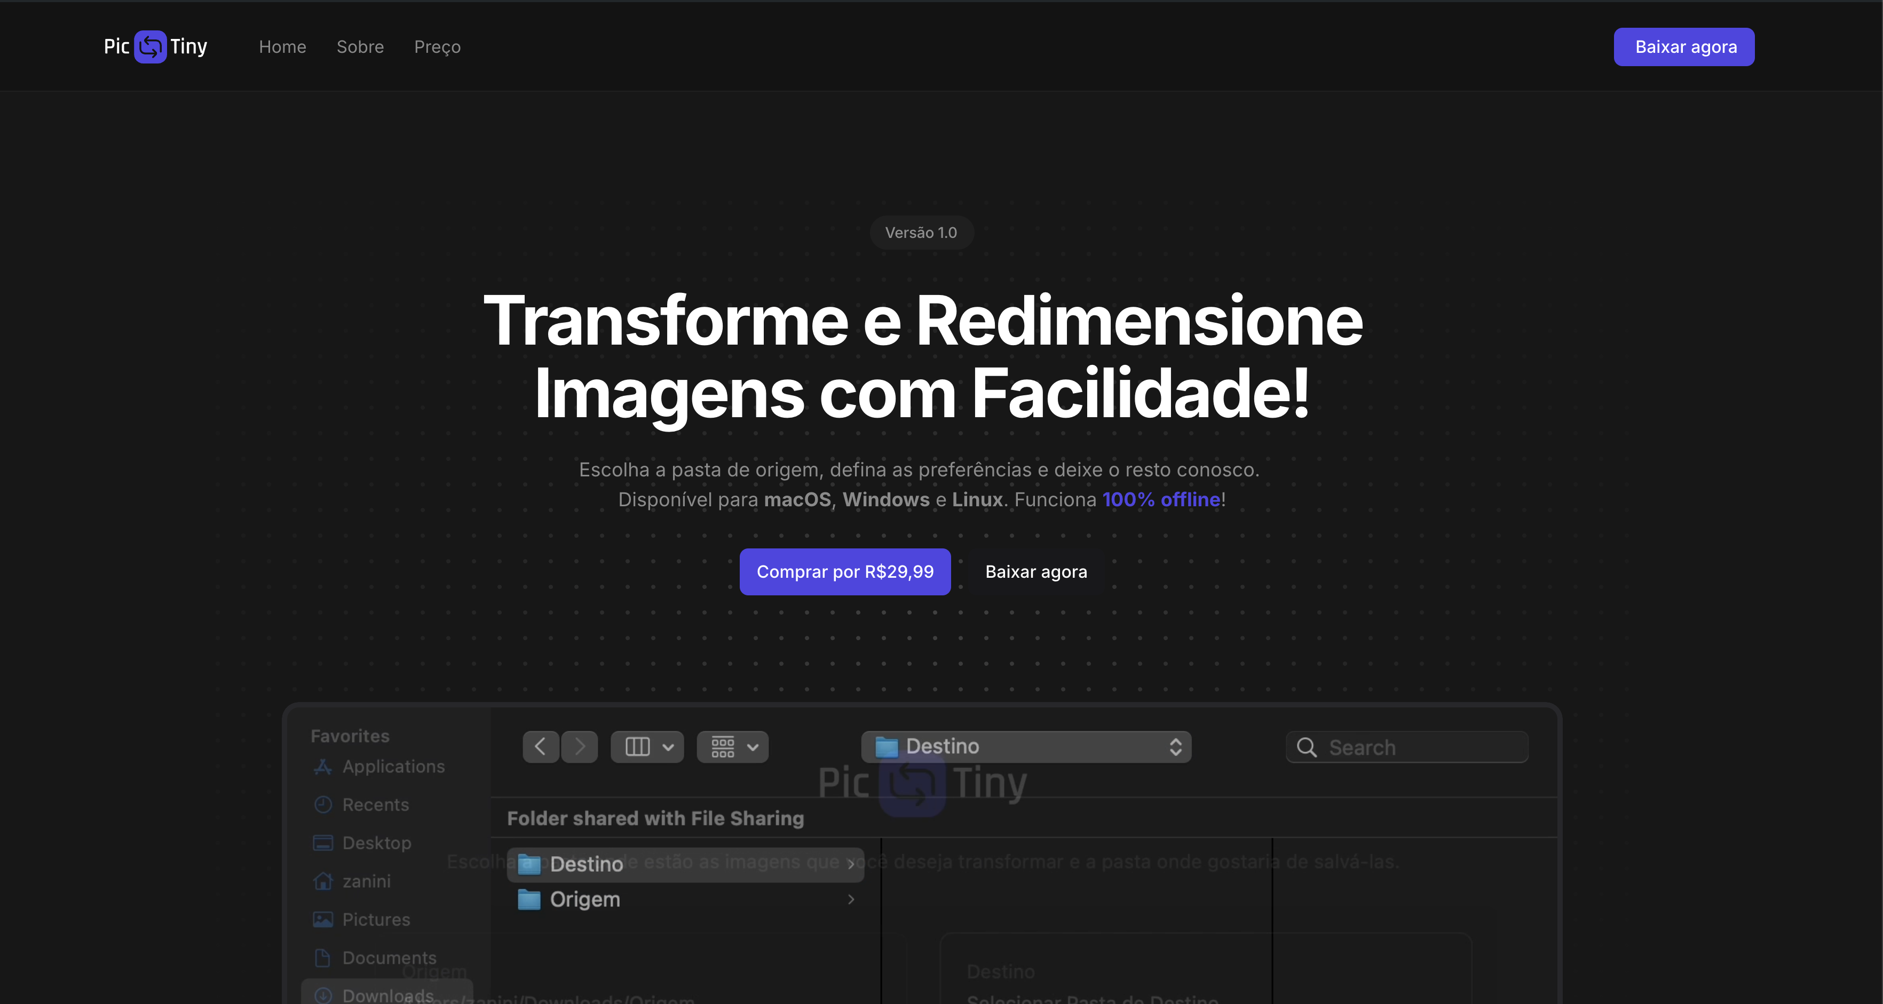This screenshot has height=1004, width=1883.
Task: Click Folder shared with File Sharing label
Action: coord(655,818)
